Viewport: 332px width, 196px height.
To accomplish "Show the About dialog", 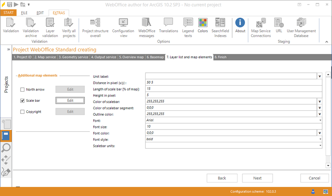I will pos(240,26).
